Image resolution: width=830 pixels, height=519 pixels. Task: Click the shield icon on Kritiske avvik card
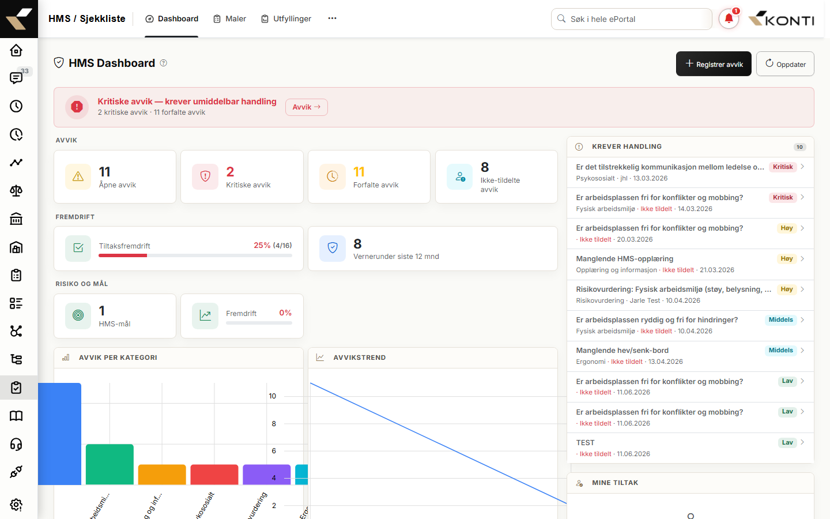[205, 176]
